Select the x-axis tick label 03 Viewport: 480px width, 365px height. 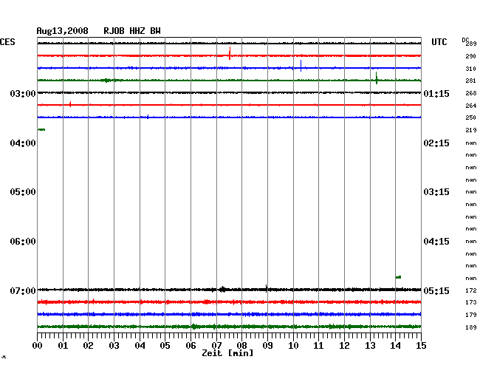click(x=114, y=346)
